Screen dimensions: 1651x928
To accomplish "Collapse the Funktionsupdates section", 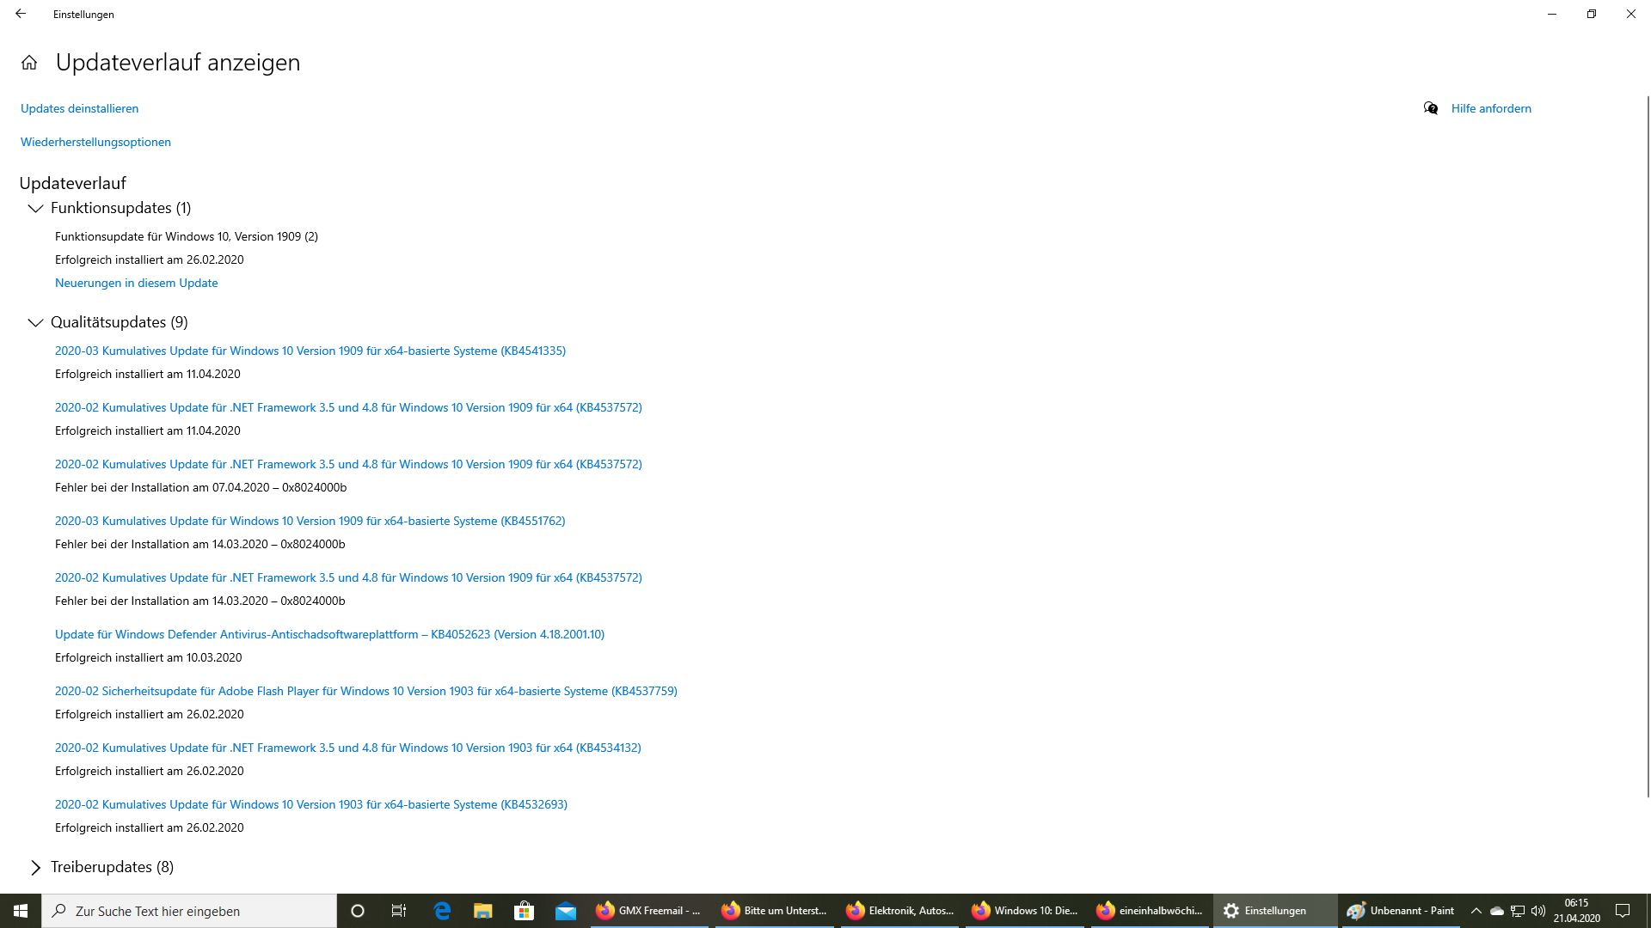I will point(35,209).
